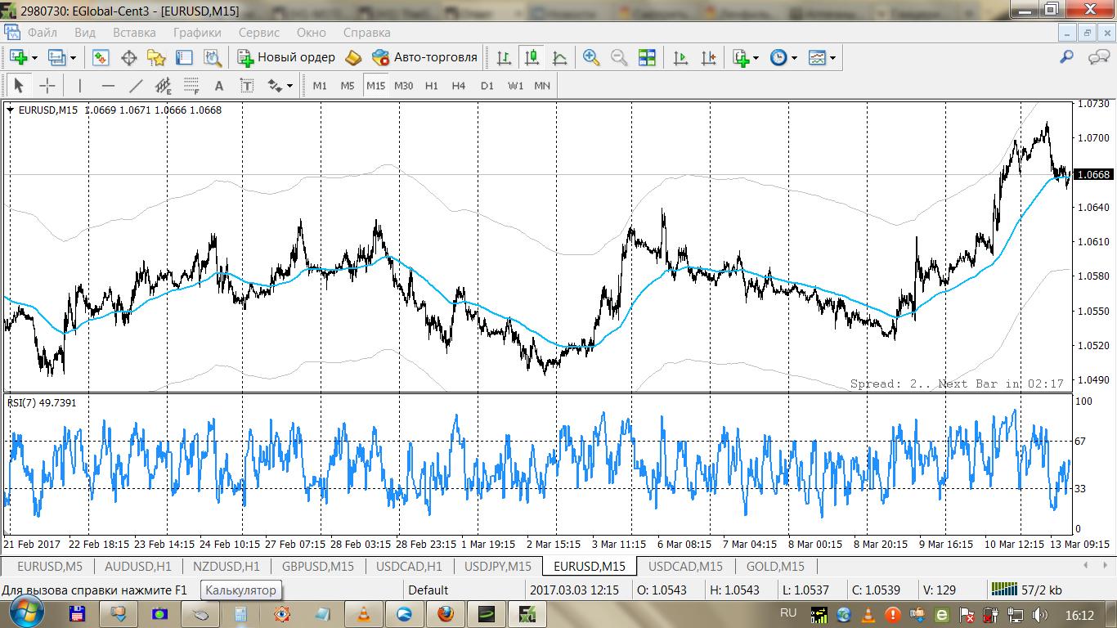The height and width of the screenshot is (628, 1117).
Task: Select the Fibonacci Retracement tool
Action: pyautogui.click(x=191, y=85)
